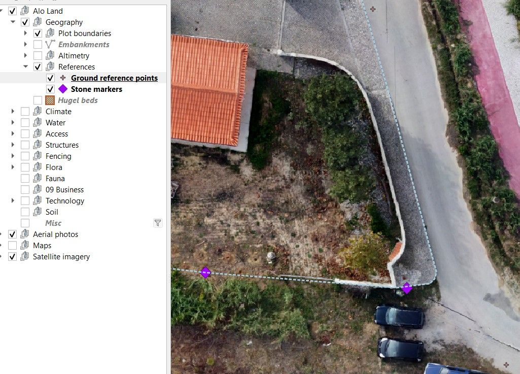The width and height of the screenshot is (520, 374).
Task: Click the Satellite imagery group icon
Action: point(24,256)
